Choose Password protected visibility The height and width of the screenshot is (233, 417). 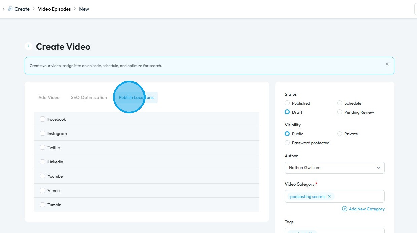pos(287,143)
